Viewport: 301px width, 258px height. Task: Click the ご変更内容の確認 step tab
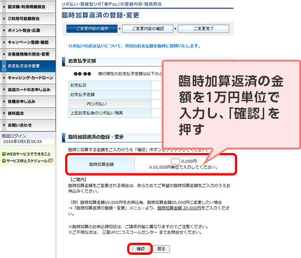tap(149, 29)
